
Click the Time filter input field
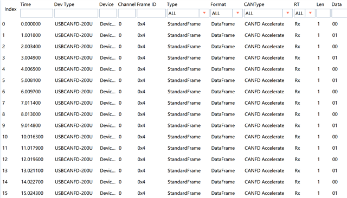(x=36, y=13)
